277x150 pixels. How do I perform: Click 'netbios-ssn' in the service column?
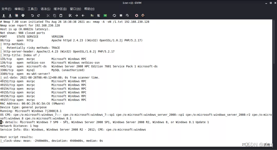click(x=36, y=62)
